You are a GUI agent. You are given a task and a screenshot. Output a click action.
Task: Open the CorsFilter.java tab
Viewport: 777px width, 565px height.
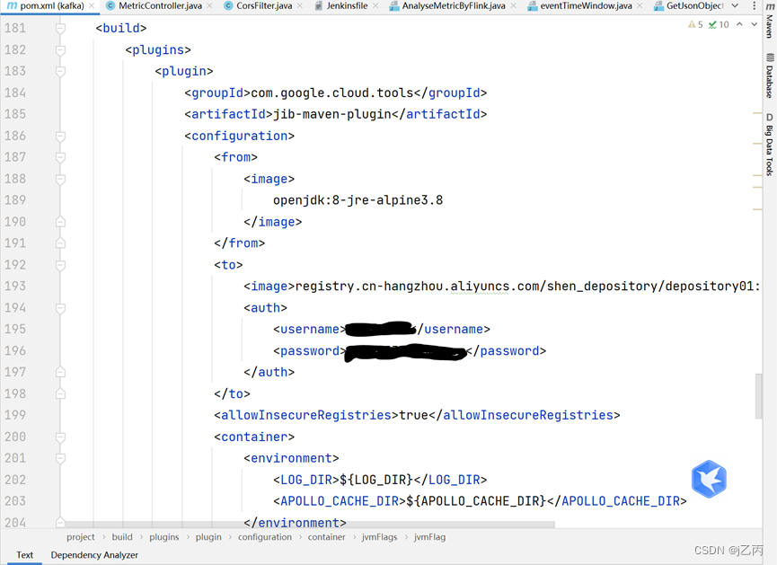[x=264, y=6]
